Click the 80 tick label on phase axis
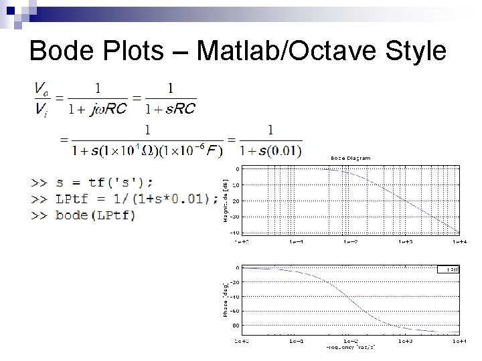This screenshot has width=482, height=361. click(236, 326)
